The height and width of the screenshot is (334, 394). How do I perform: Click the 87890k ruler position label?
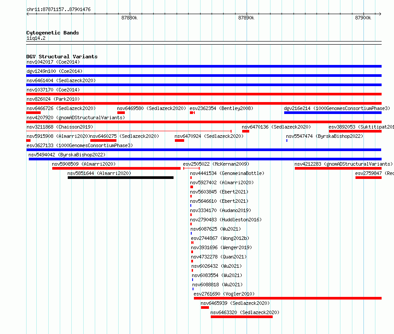246,18
